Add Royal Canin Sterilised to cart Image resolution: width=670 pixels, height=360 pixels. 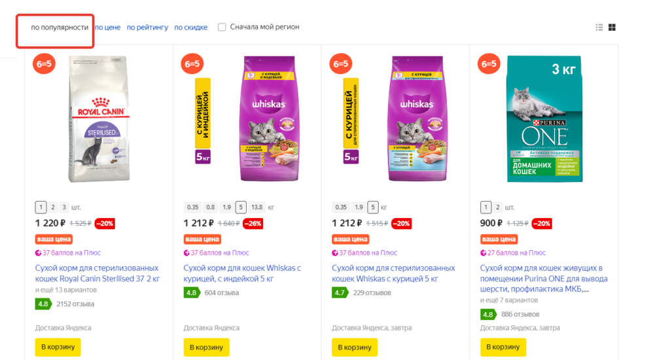(58, 347)
